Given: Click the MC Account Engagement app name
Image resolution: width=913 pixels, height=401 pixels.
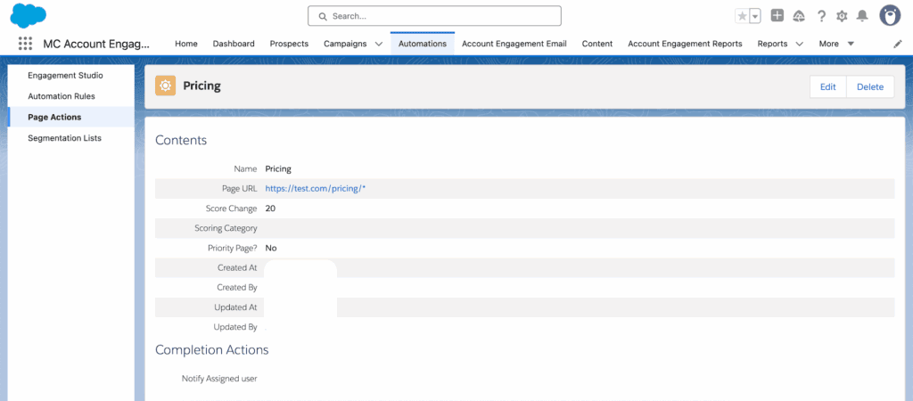Looking at the screenshot, I should [96, 44].
